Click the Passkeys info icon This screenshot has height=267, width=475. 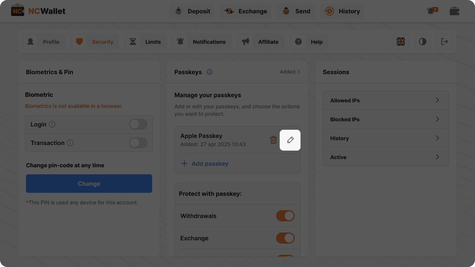pyautogui.click(x=210, y=72)
